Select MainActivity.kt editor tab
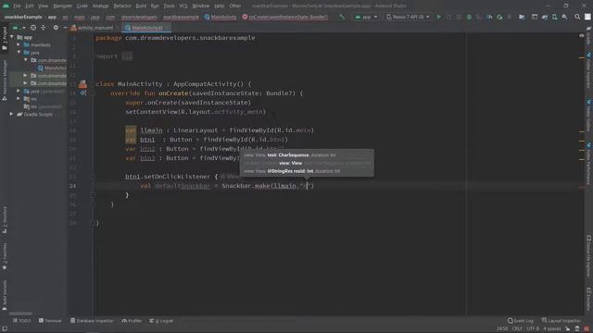 coord(146,28)
